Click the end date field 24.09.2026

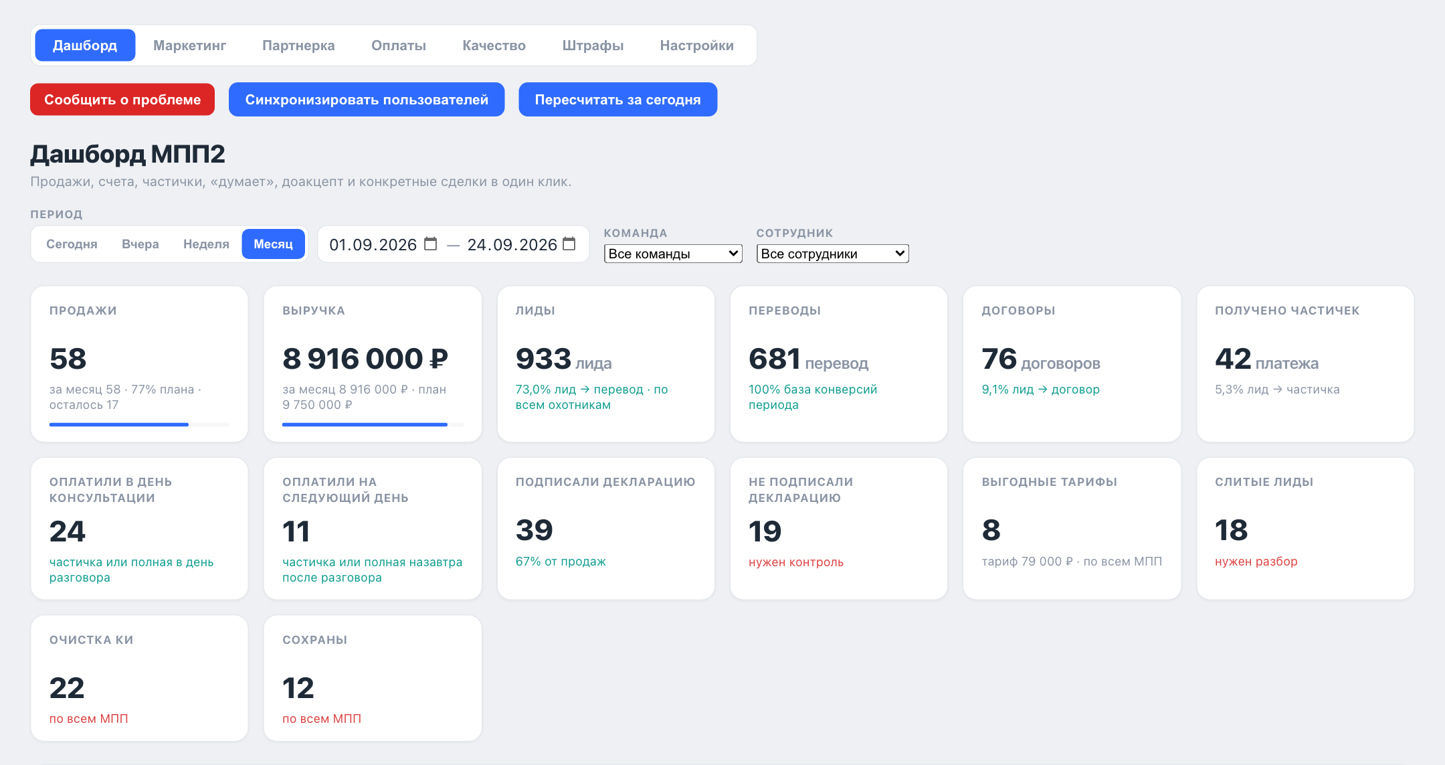pos(521,244)
